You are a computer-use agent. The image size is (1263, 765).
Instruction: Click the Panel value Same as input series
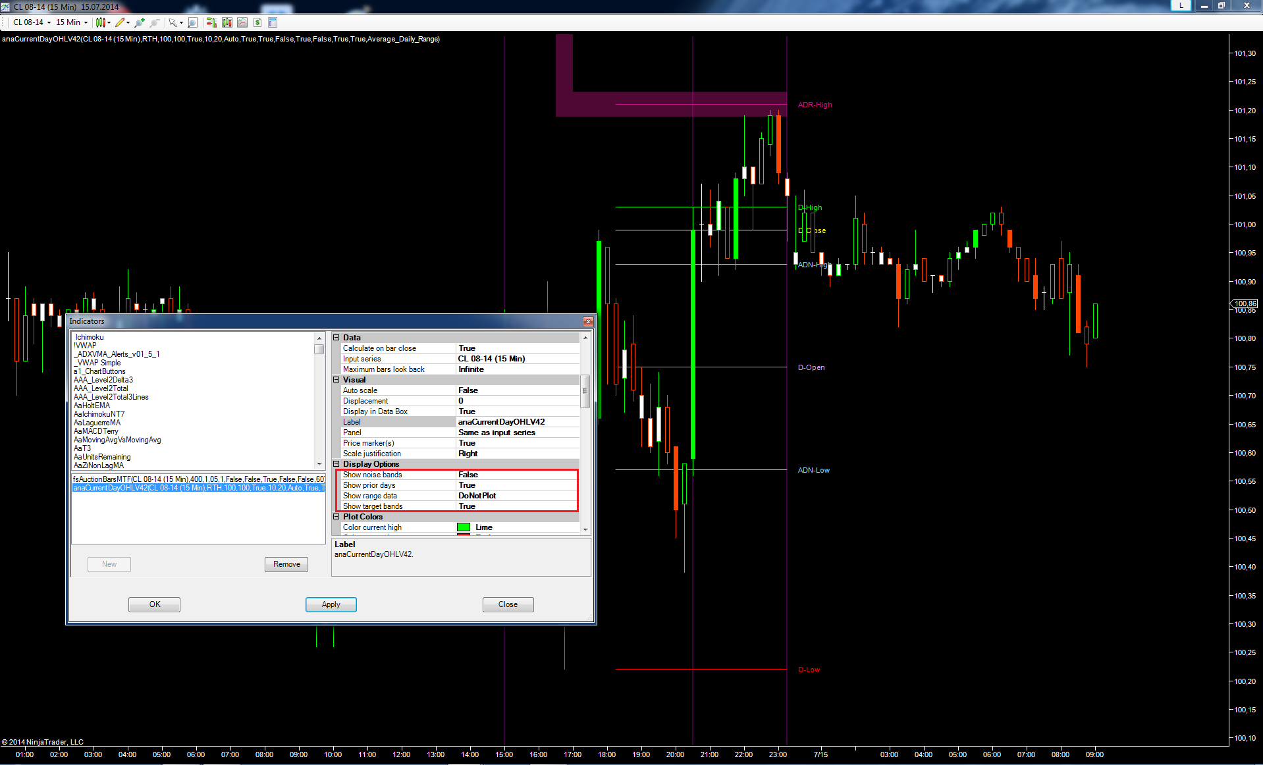[x=518, y=433]
